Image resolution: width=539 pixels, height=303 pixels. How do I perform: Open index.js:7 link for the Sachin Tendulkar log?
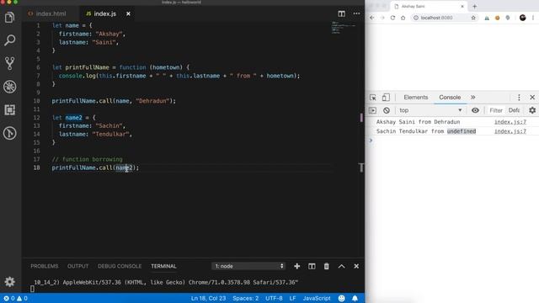pos(510,131)
